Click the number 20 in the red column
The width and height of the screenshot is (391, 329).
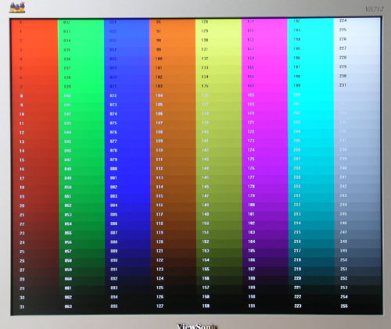pos(22,206)
